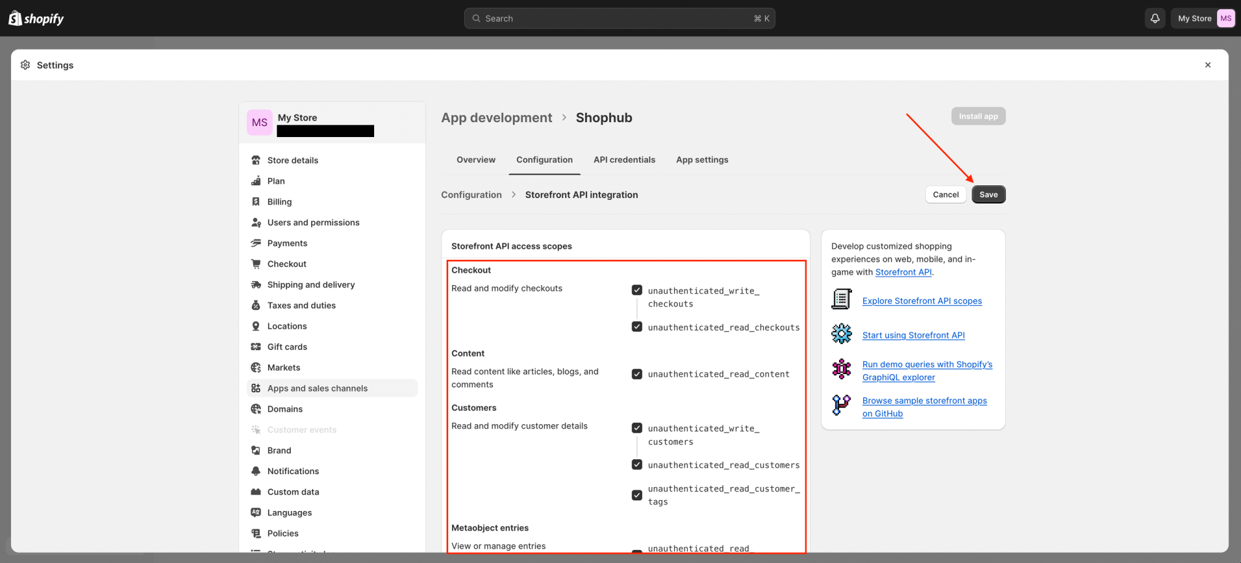Click Cancel to discard changes
Viewport: 1241px width, 563px height.
click(x=945, y=194)
